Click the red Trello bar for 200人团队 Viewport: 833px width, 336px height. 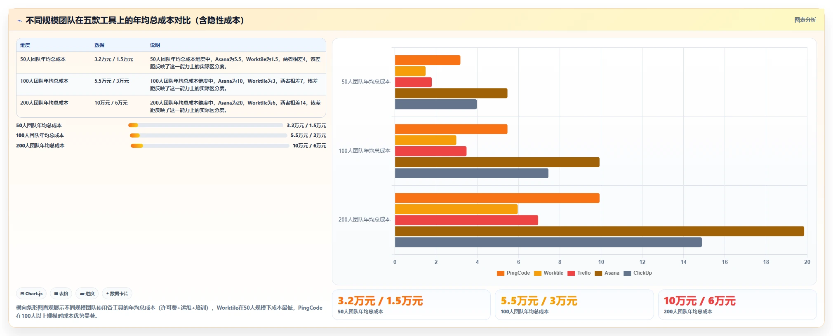pyautogui.click(x=466, y=220)
